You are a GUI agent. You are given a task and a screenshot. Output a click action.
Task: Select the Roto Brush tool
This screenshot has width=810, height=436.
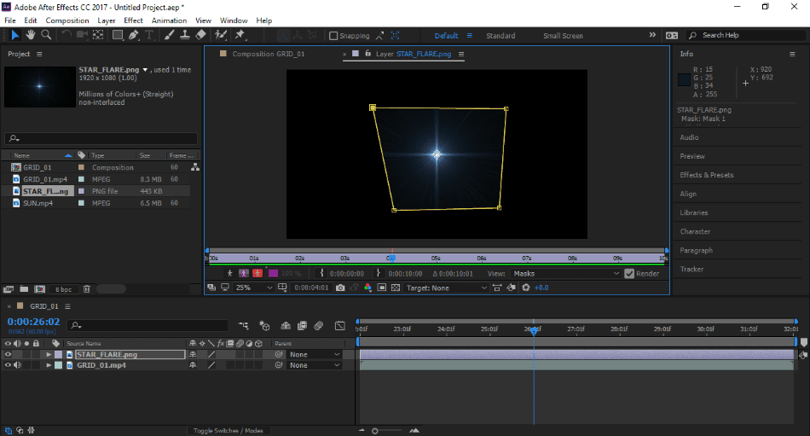coord(221,35)
